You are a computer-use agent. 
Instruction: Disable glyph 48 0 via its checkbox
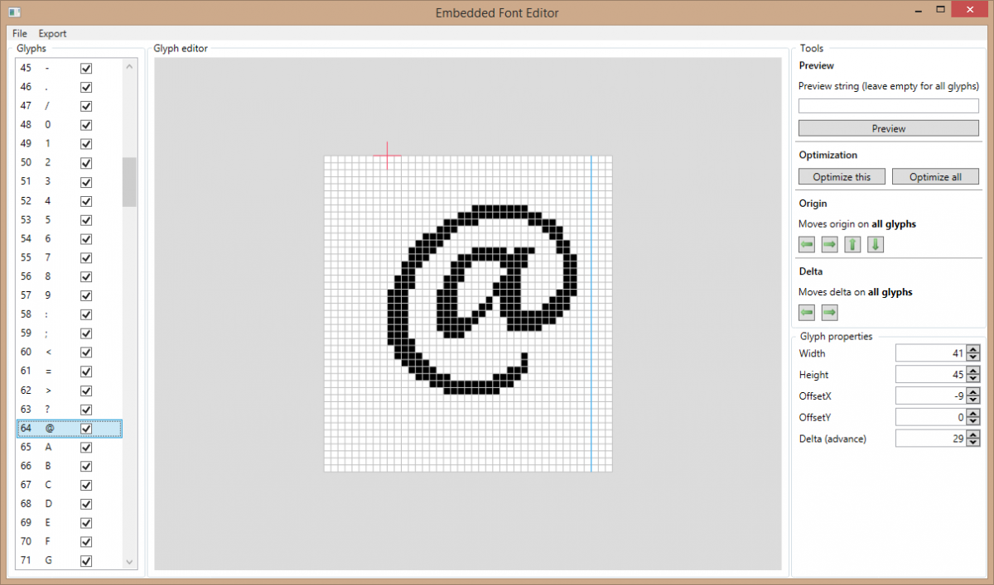click(x=85, y=124)
